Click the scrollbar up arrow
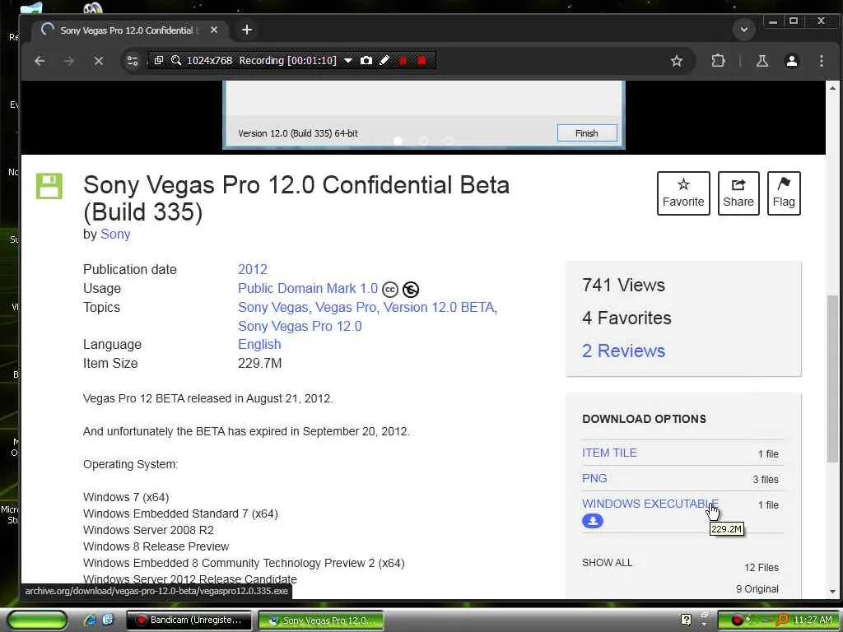This screenshot has height=632, width=843. coord(832,88)
